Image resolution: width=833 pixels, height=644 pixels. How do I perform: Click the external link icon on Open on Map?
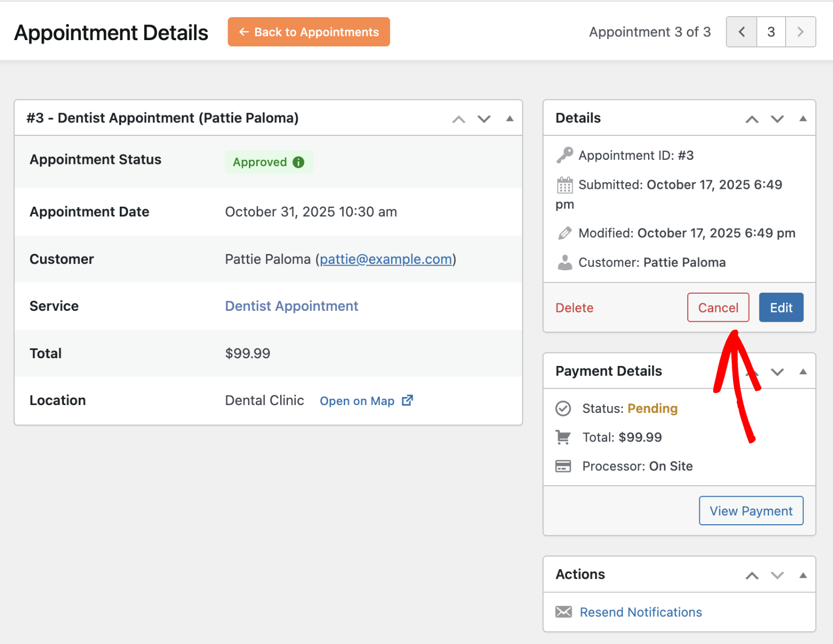pos(407,400)
